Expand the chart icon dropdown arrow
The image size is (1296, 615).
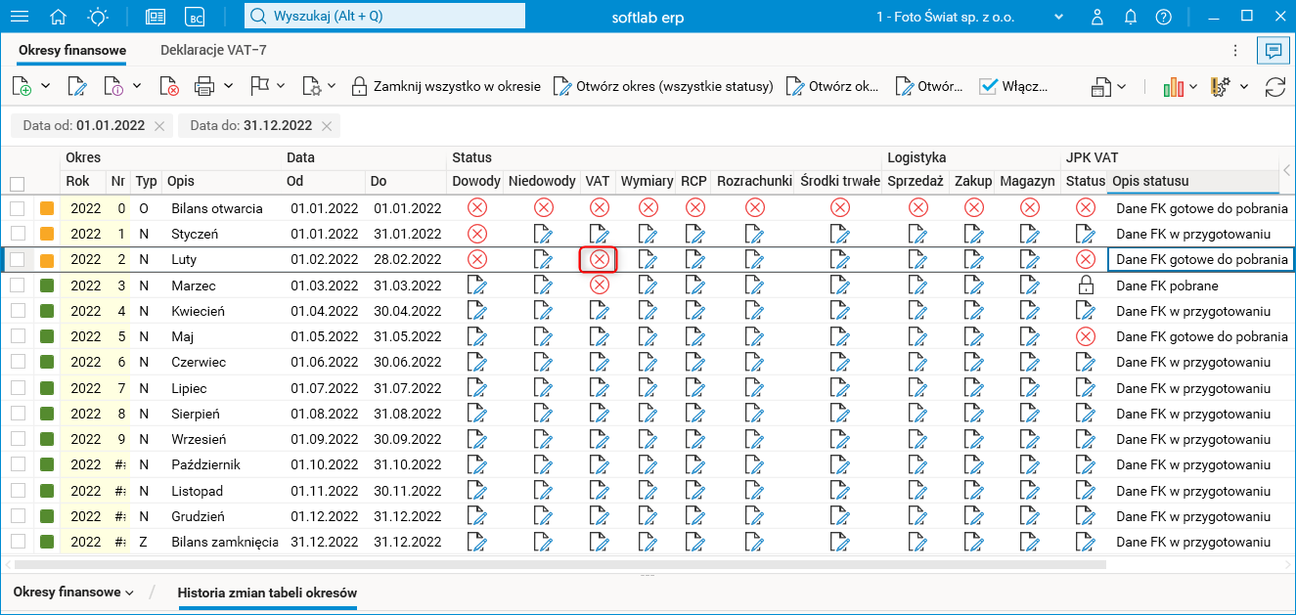[x=1194, y=86]
